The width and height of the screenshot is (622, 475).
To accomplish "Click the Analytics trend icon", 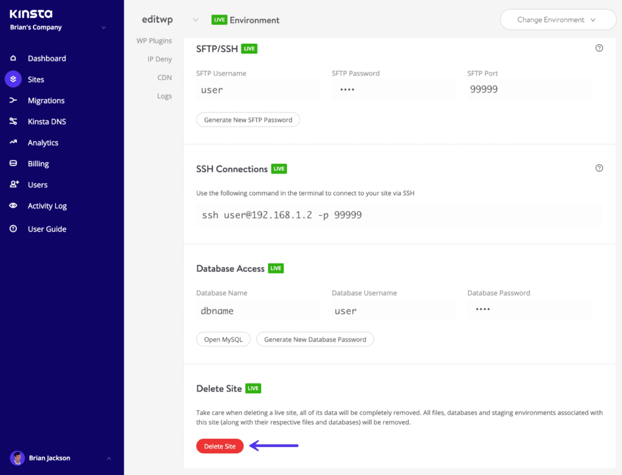I will (x=13, y=143).
